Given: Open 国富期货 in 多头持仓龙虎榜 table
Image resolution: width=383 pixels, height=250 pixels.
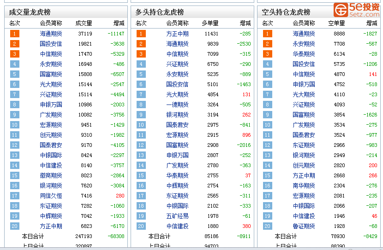Looking at the screenshot, I should (x=177, y=145).
